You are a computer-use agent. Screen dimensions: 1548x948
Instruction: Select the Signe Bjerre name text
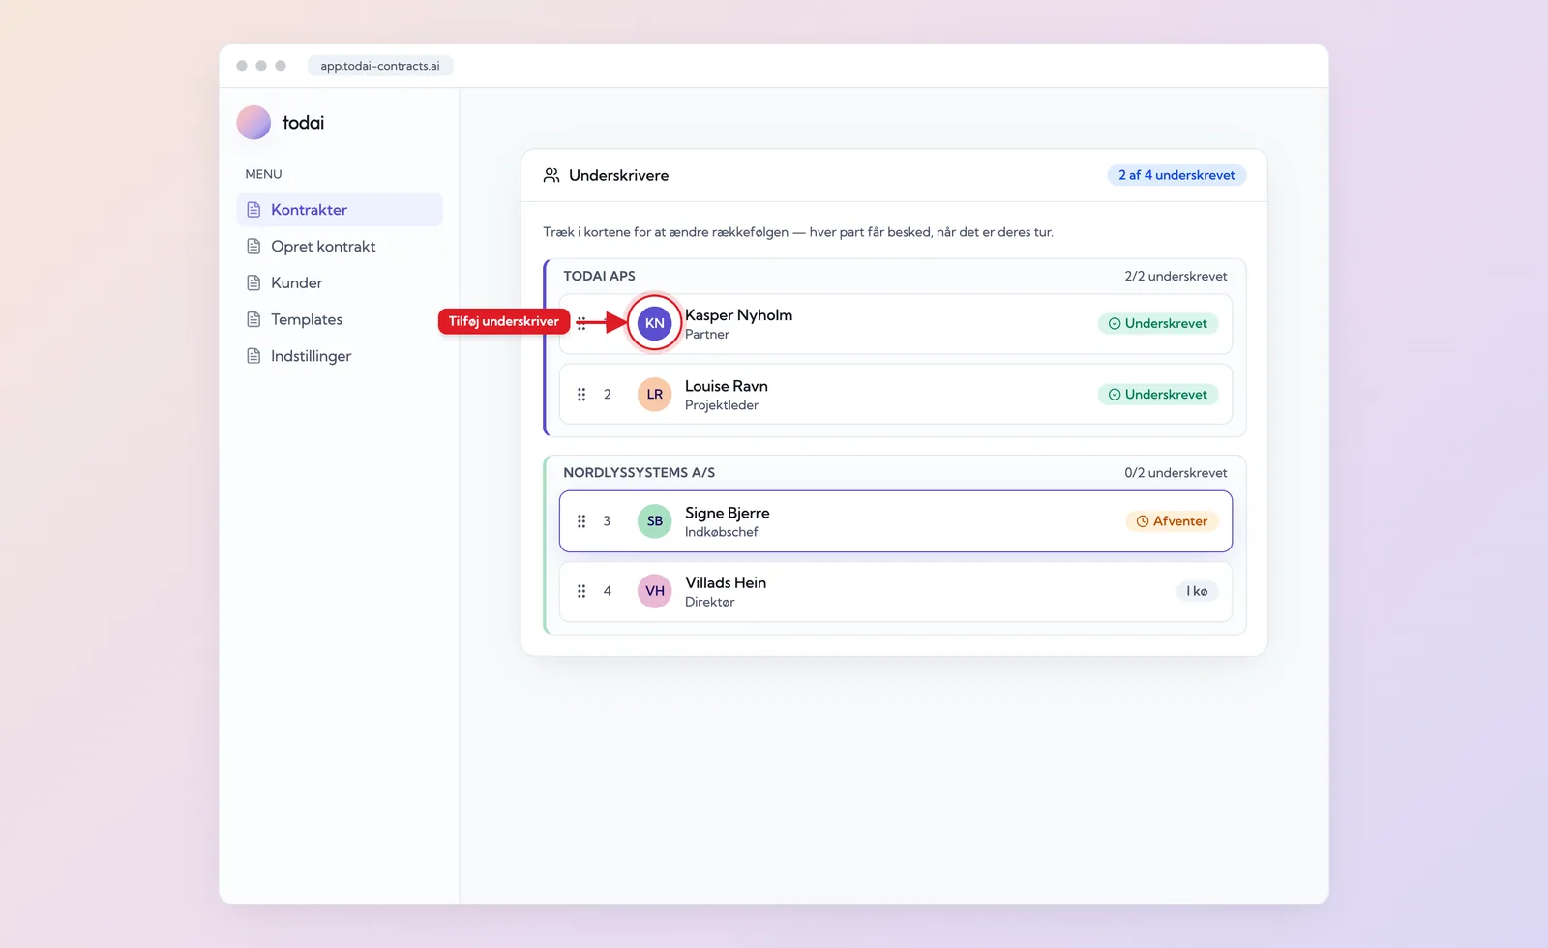(728, 513)
